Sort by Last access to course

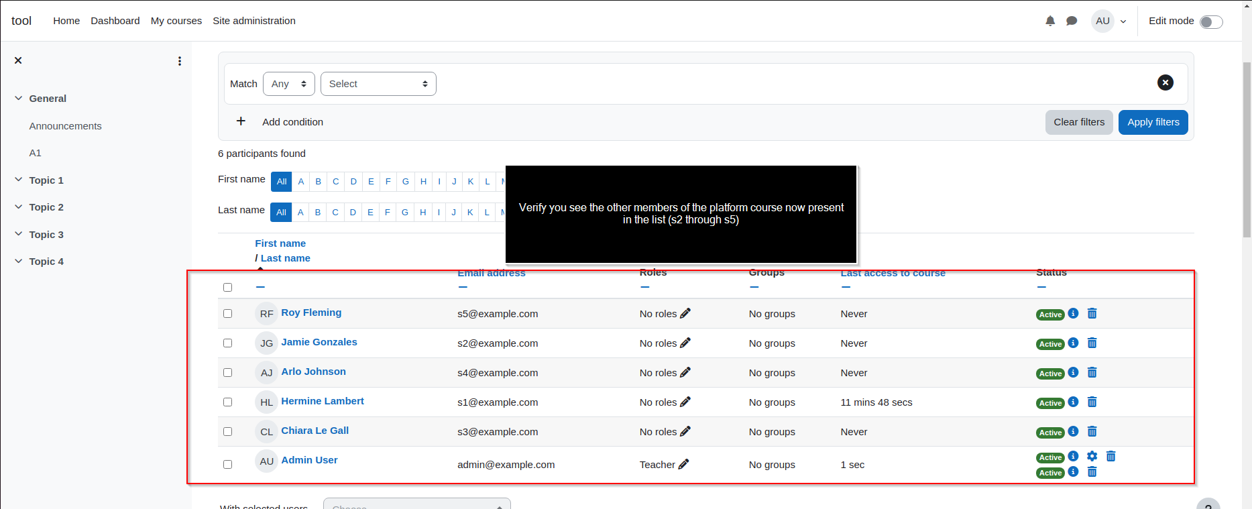click(893, 272)
